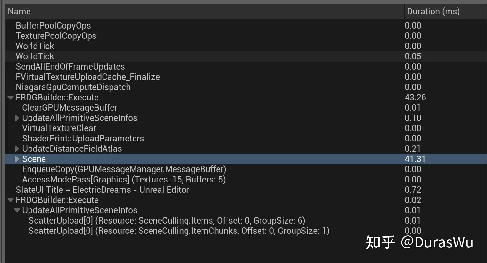
Task: Select the TexturePoolCopyOps row
Action: 56,36
